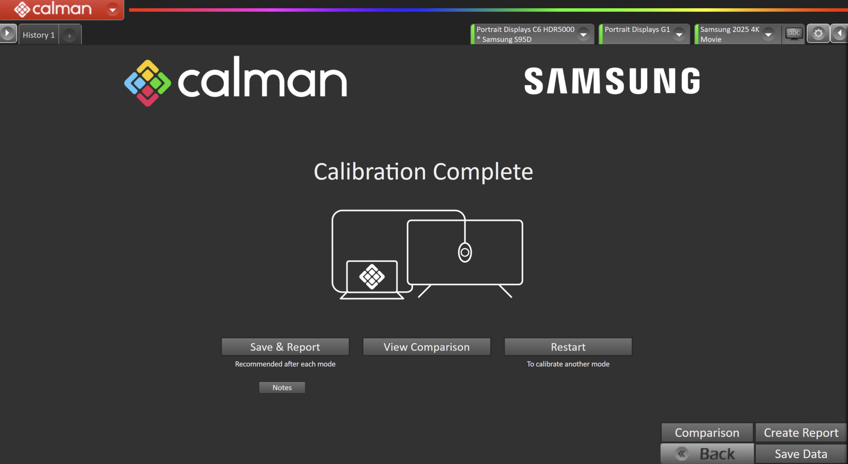Screen dimensions: 848x464
Task: Expand left panel with play arrow icon
Action: [x=8, y=34]
